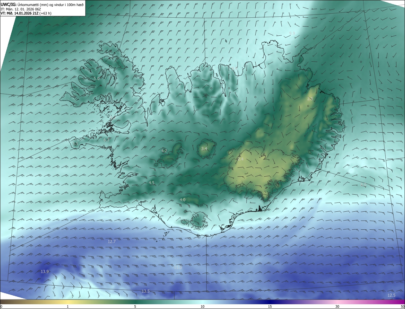Viewport: 405px width, 309px height.
Task: Click the color scale tick labeled 0
Action: (1, 306)
